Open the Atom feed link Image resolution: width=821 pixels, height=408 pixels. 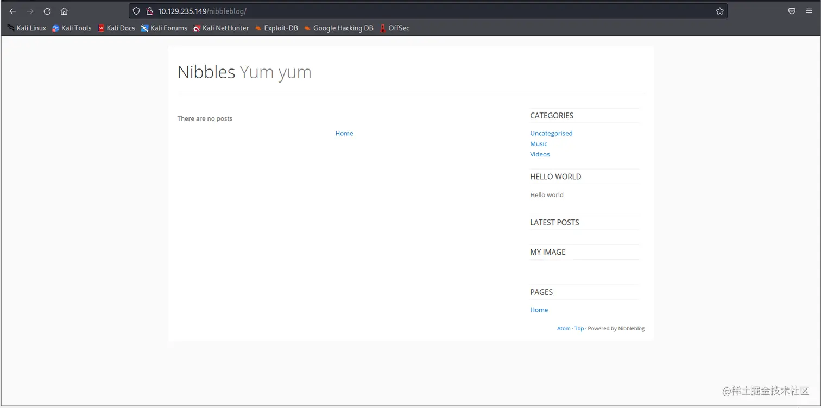[x=564, y=328]
